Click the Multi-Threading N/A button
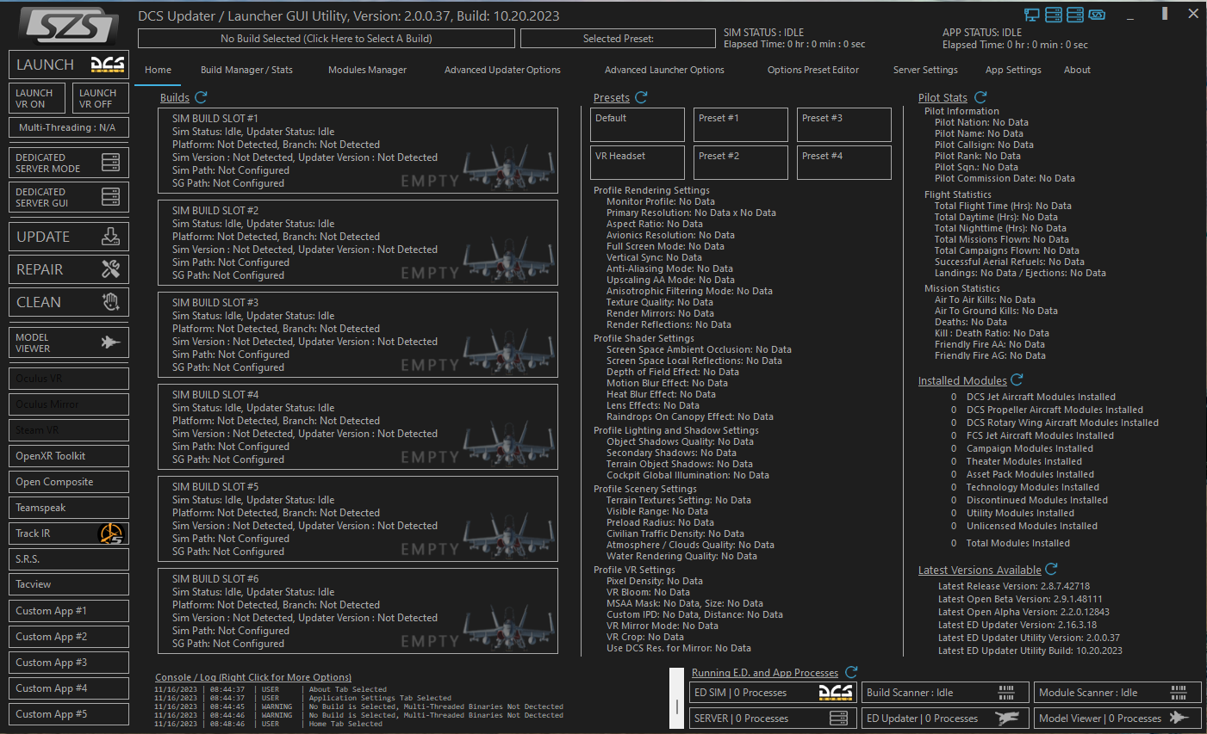The width and height of the screenshot is (1207, 734). coord(69,127)
